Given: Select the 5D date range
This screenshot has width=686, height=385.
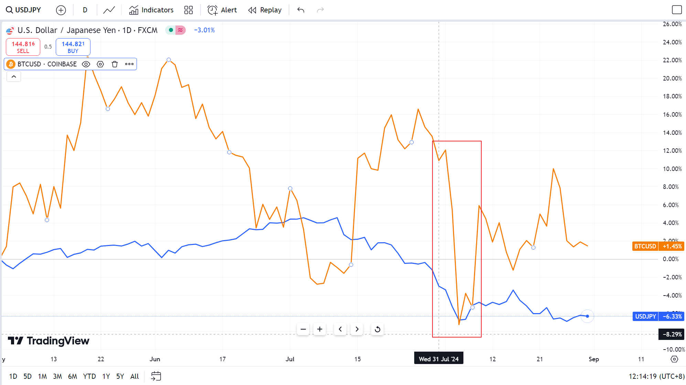Looking at the screenshot, I should (28, 376).
